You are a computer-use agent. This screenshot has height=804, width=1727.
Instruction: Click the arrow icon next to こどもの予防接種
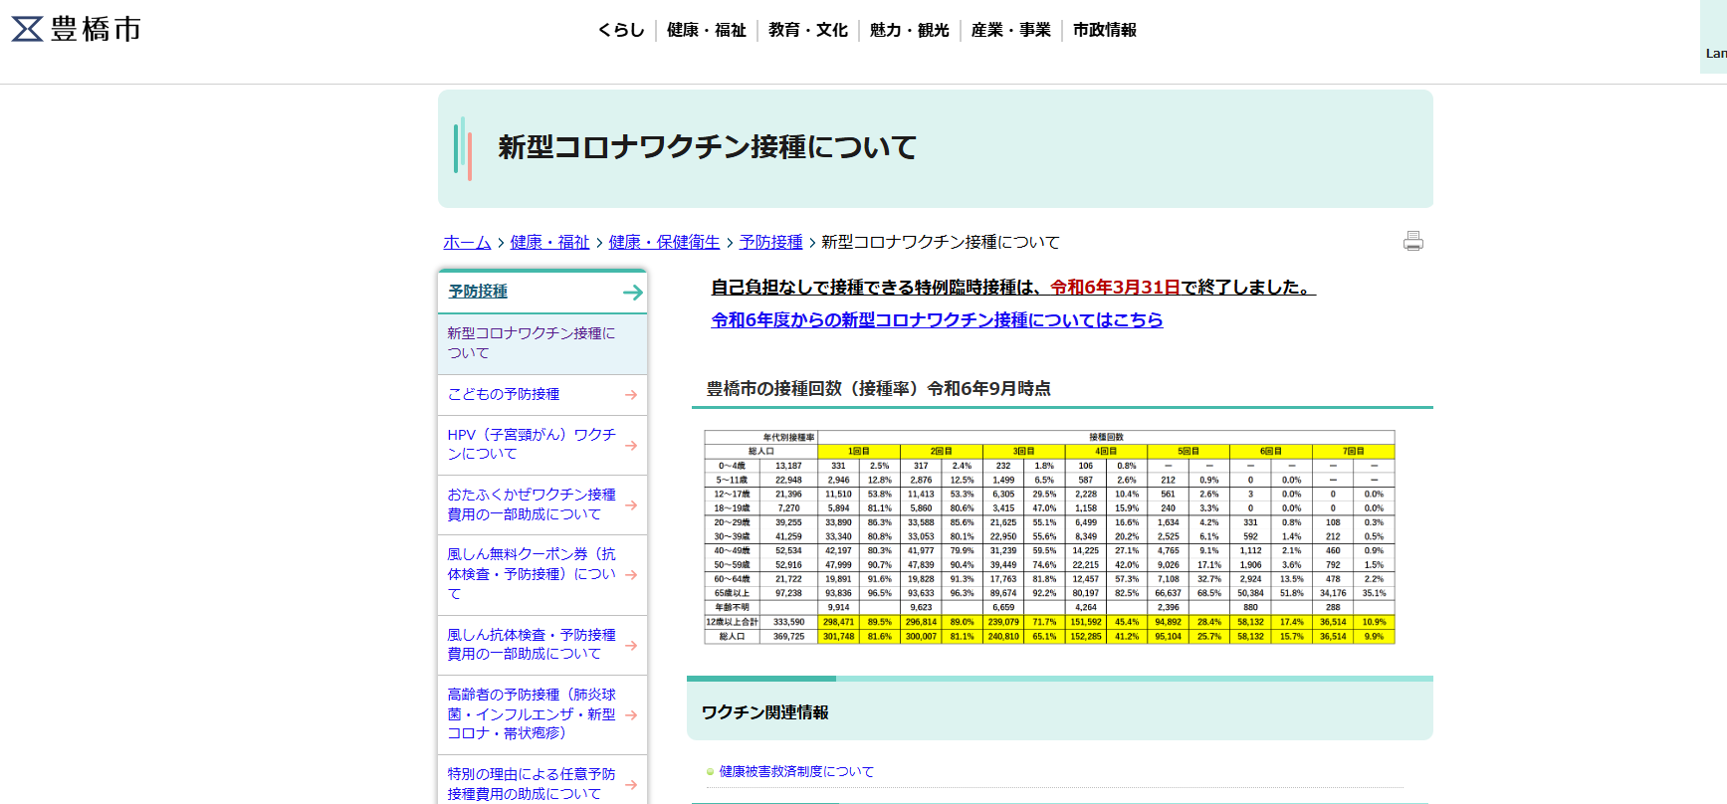pyautogui.click(x=630, y=395)
